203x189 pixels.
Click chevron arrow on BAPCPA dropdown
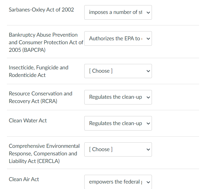click(148, 39)
